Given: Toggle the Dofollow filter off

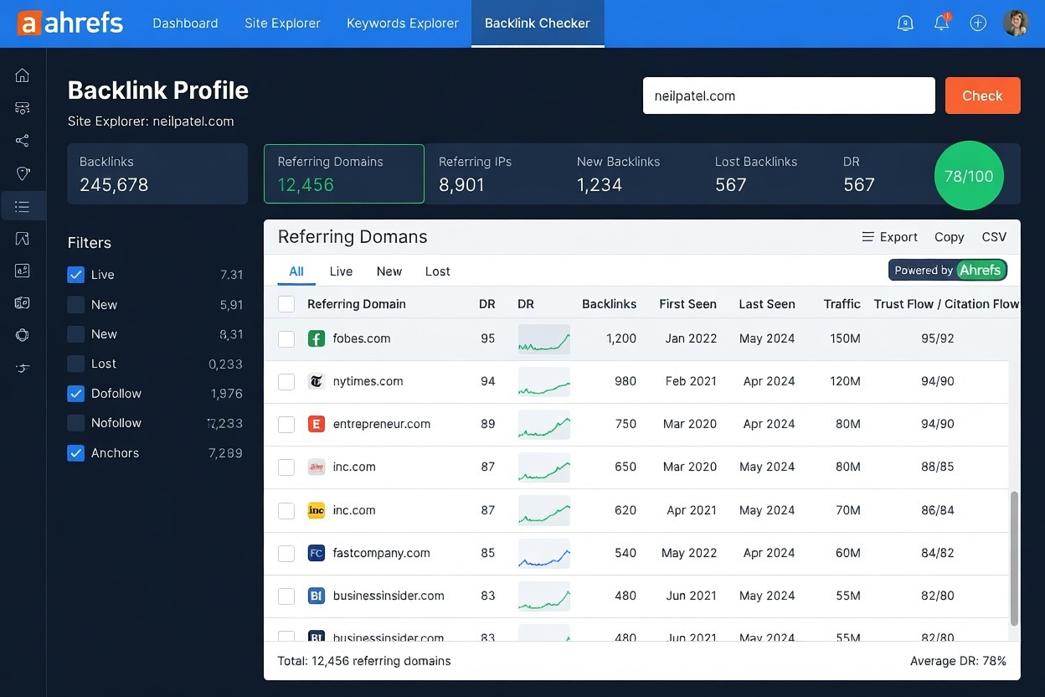Looking at the screenshot, I should 75,393.
